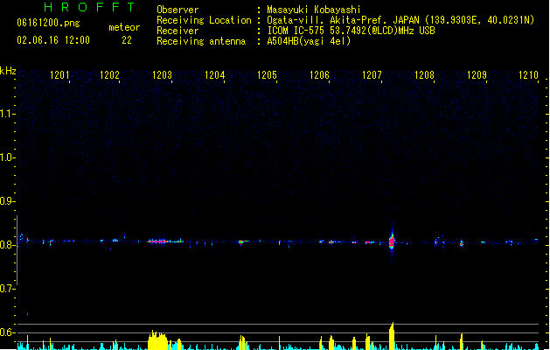550x350 pixels.
Task: Click the 'meteor' label
Action: (124, 27)
